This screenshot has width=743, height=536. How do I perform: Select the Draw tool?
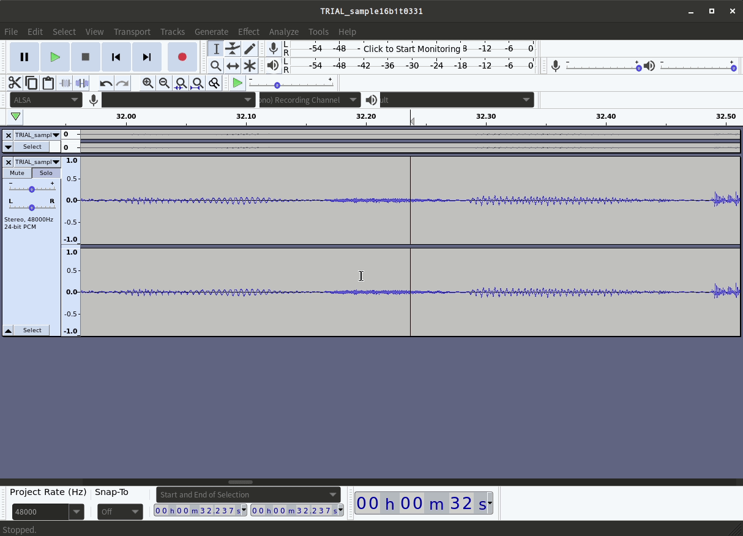tap(250, 48)
